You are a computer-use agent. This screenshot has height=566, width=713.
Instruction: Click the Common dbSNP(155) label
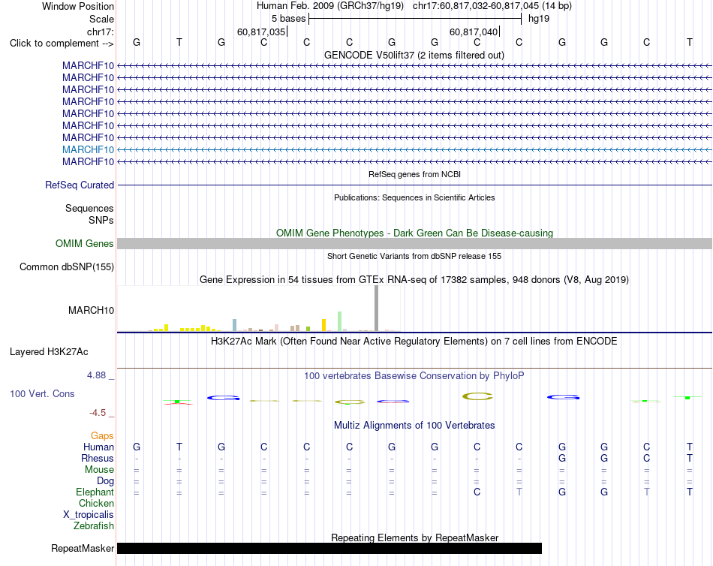coord(67,267)
